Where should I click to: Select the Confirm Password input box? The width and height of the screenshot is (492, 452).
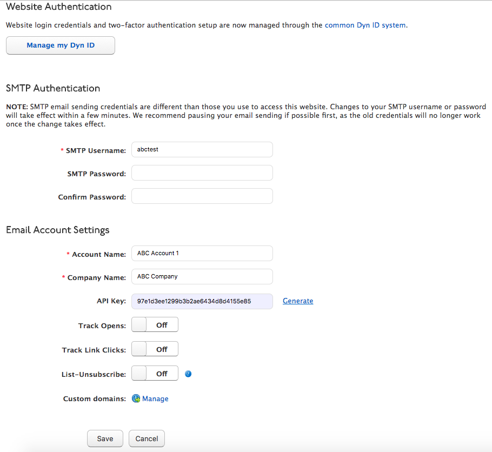click(x=202, y=196)
